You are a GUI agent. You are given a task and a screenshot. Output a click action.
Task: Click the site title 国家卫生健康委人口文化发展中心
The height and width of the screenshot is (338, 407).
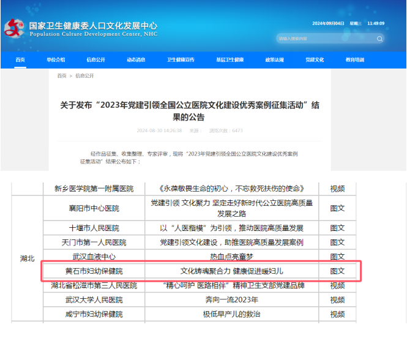[x=93, y=26]
